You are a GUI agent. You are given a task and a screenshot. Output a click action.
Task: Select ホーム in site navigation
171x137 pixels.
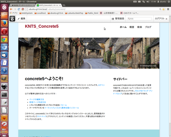[x=123, y=27]
